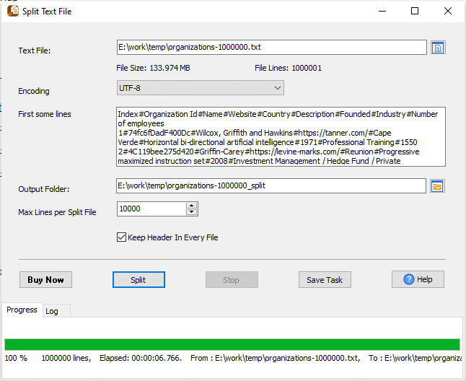The height and width of the screenshot is (381, 466).
Task: Click inside the Text File path field
Action: tap(271, 48)
